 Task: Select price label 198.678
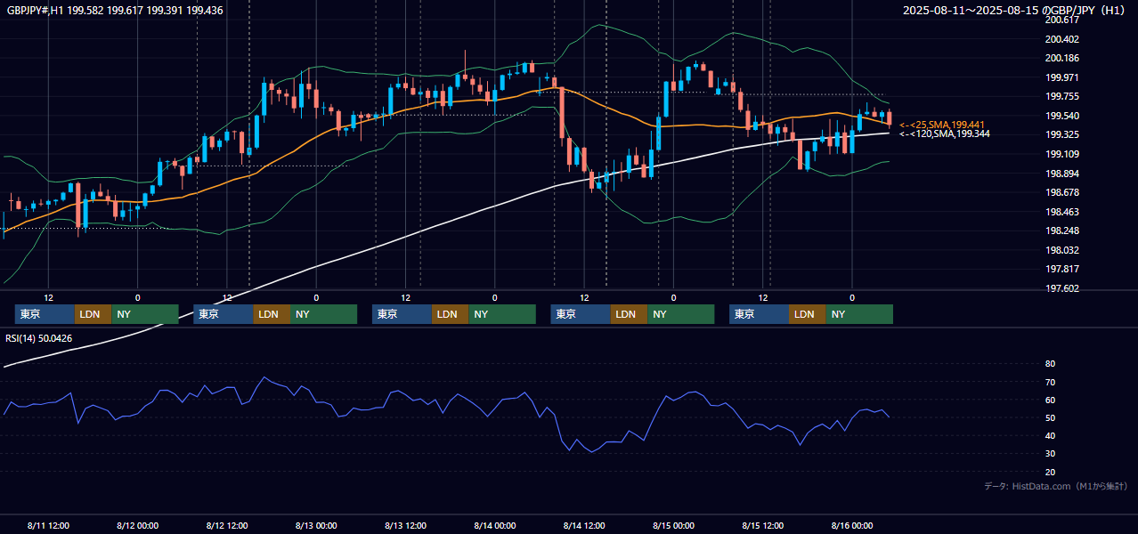point(1062,192)
